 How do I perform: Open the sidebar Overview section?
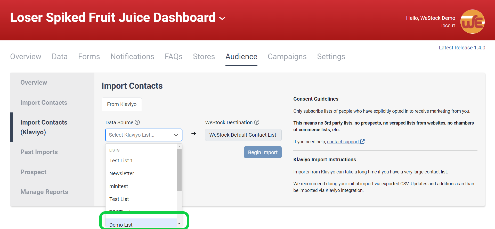pyautogui.click(x=34, y=82)
